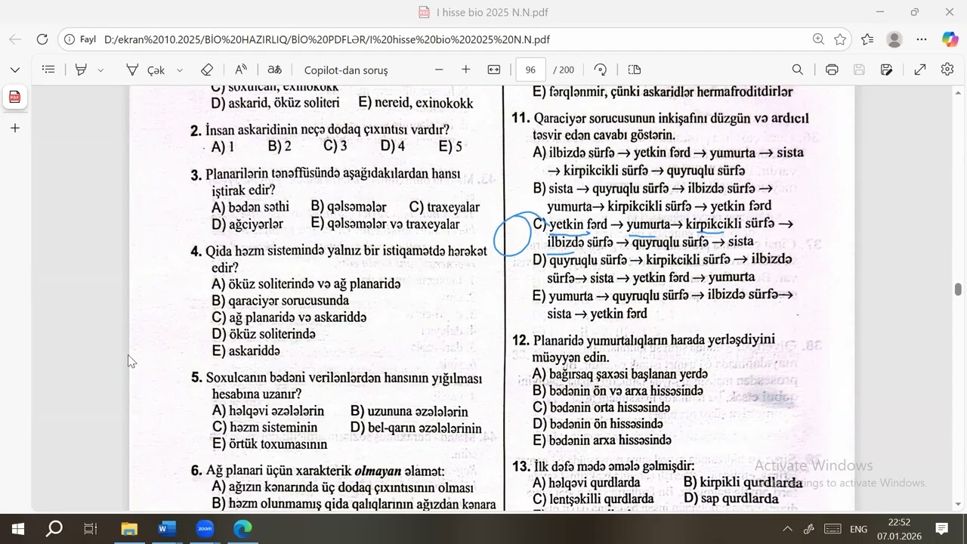Enter full screen PDF view

[920, 70]
